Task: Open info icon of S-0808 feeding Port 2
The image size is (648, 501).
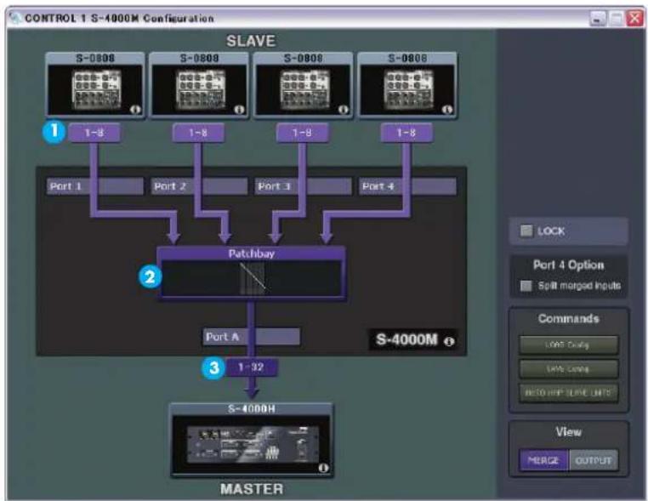Action: pyautogui.click(x=240, y=110)
